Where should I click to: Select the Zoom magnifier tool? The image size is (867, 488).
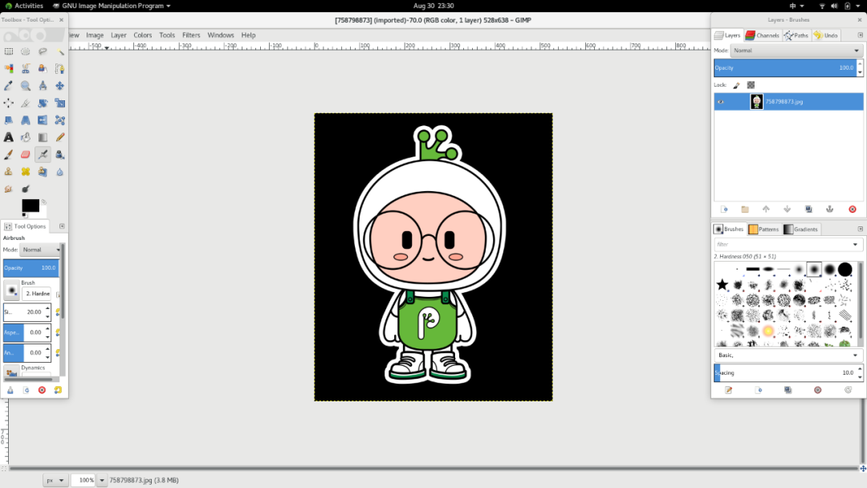[x=26, y=86]
